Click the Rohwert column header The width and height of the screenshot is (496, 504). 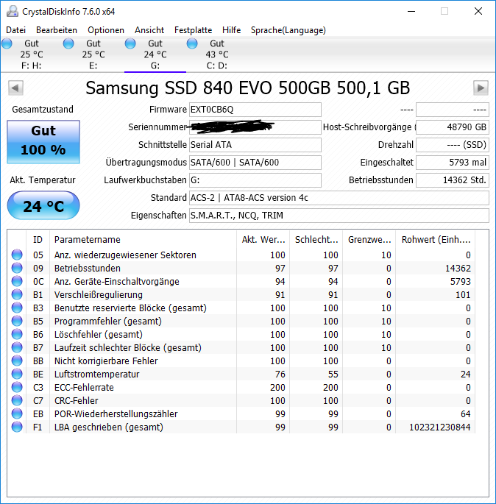(x=436, y=239)
